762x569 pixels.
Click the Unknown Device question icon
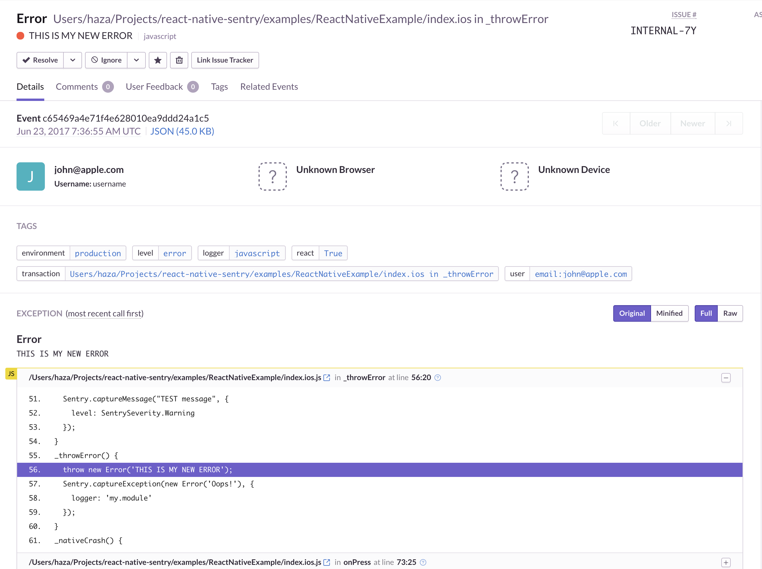tap(514, 176)
